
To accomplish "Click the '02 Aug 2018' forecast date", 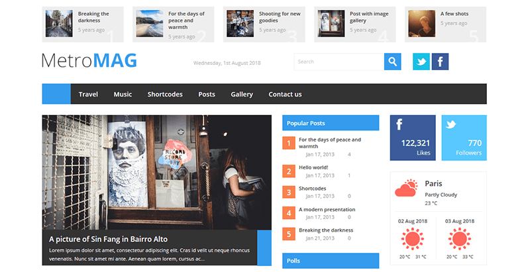I will 412,222.
